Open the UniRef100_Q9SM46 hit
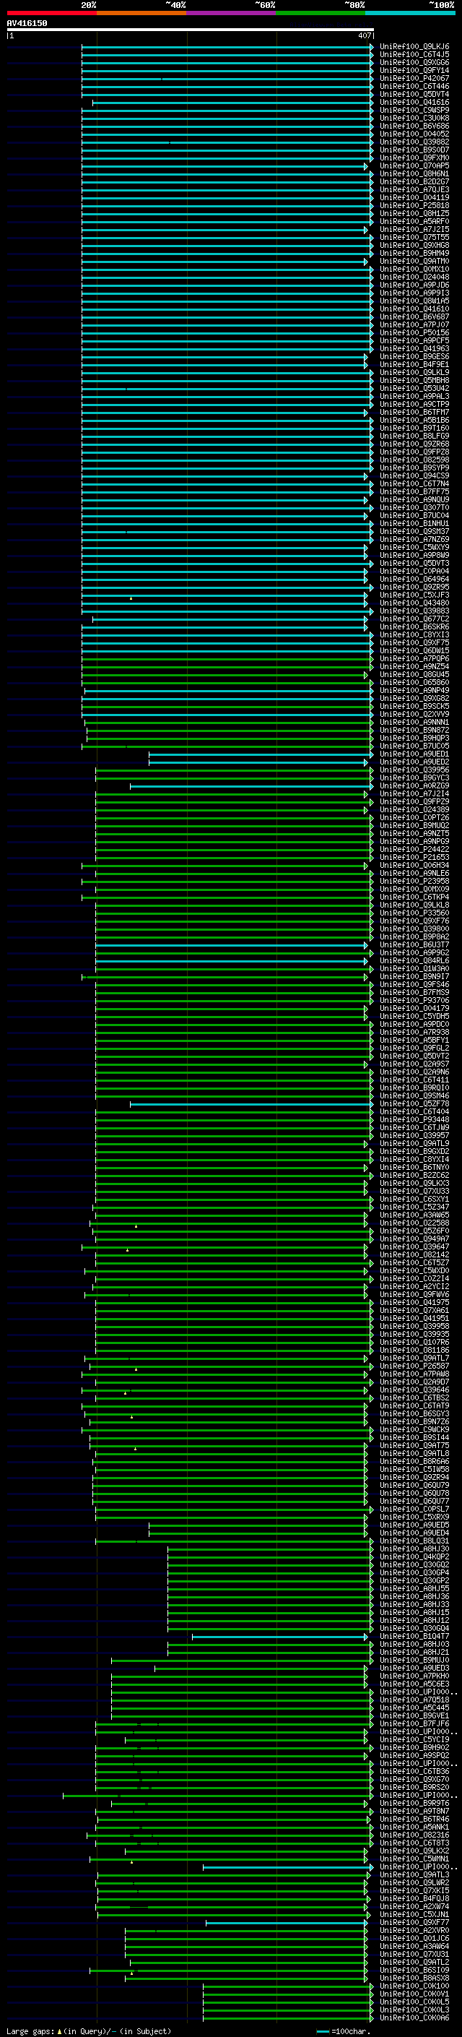This screenshot has width=462, height=2037. point(414,1096)
